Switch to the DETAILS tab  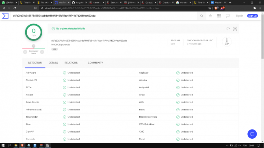click(53, 63)
